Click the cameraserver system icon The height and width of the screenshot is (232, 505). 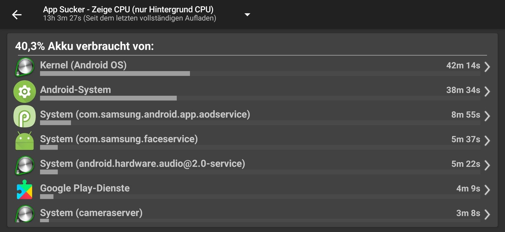pyautogui.click(x=24, y=214)
